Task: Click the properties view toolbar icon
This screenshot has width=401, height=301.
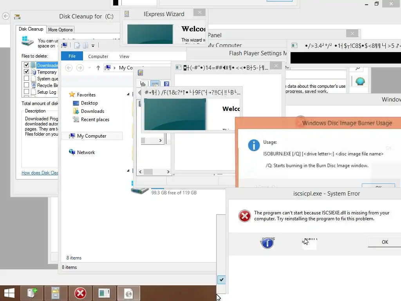Action: point(155,84)
